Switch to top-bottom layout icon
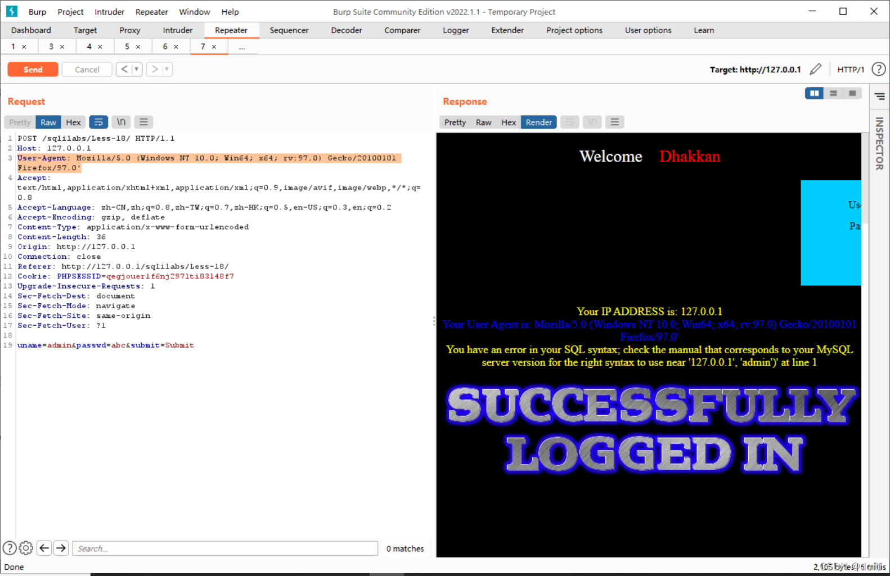 [833, 93]
